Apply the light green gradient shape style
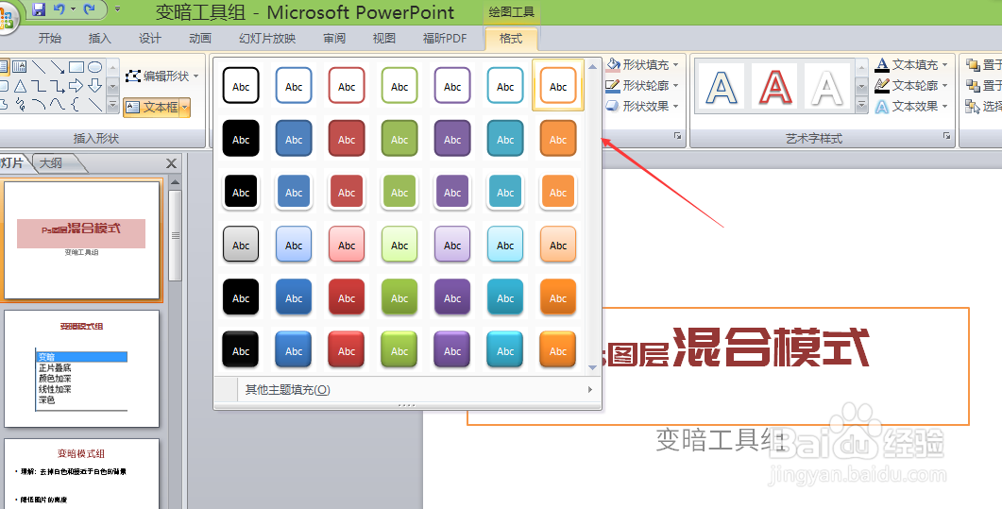 [x=399, y=245]
